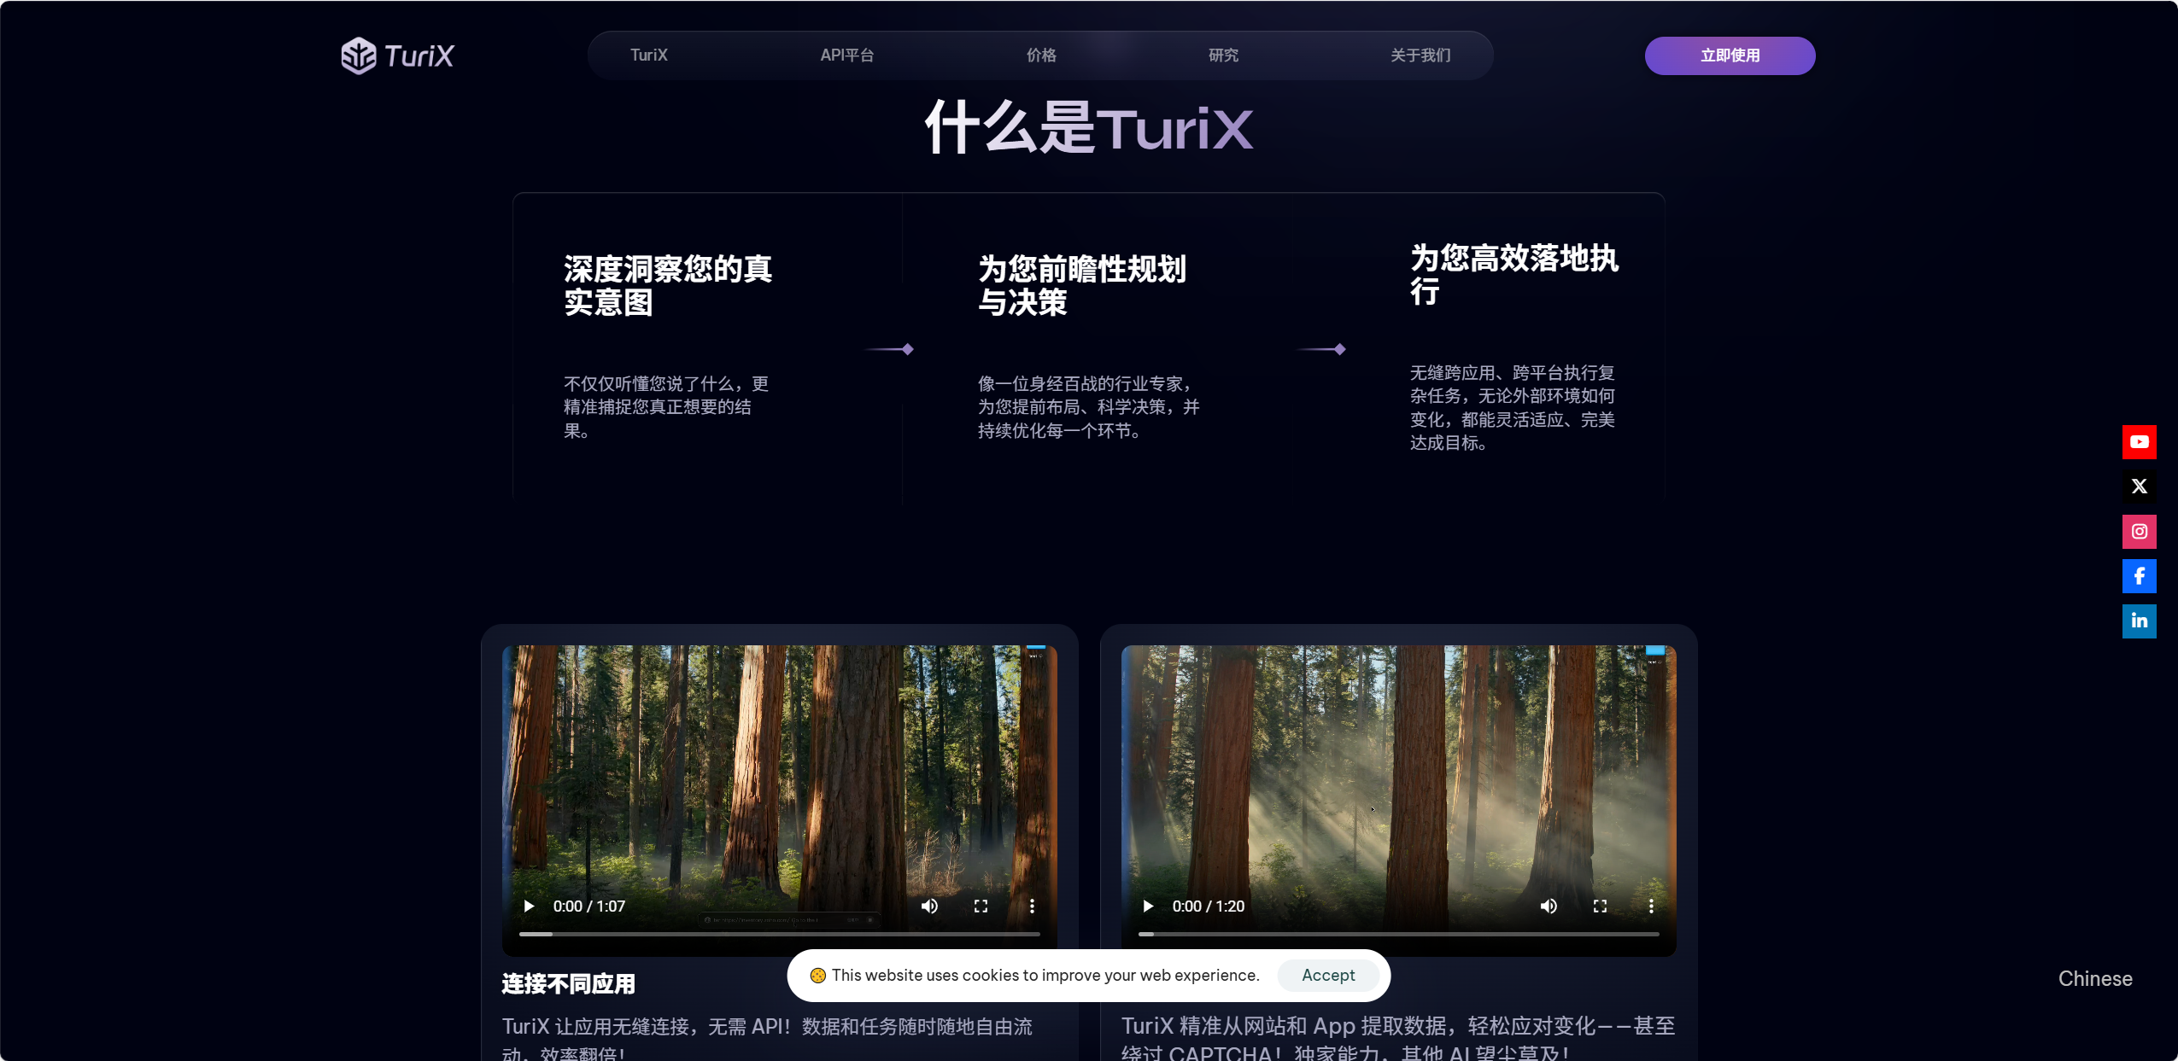
Task: Enter fullscreen on the 1:20 video
Action: pyautogui.click(x=1600, y=907)
